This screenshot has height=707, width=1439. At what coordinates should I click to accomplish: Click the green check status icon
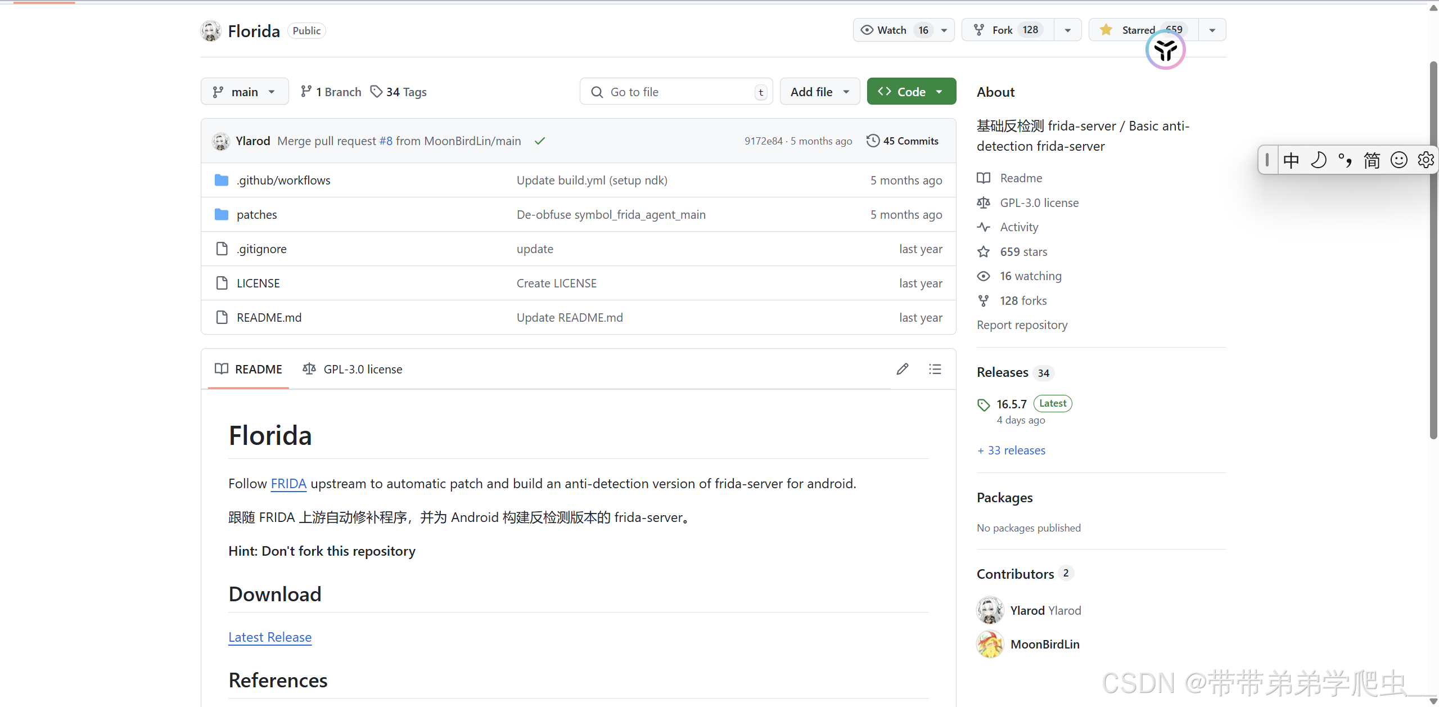click(540, 141)
